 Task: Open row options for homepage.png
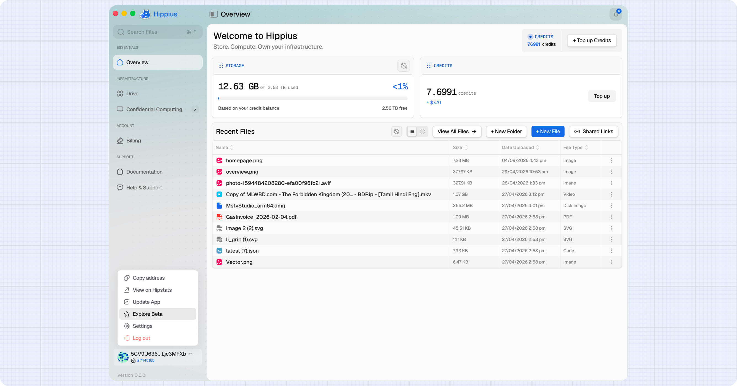point(611,160)
